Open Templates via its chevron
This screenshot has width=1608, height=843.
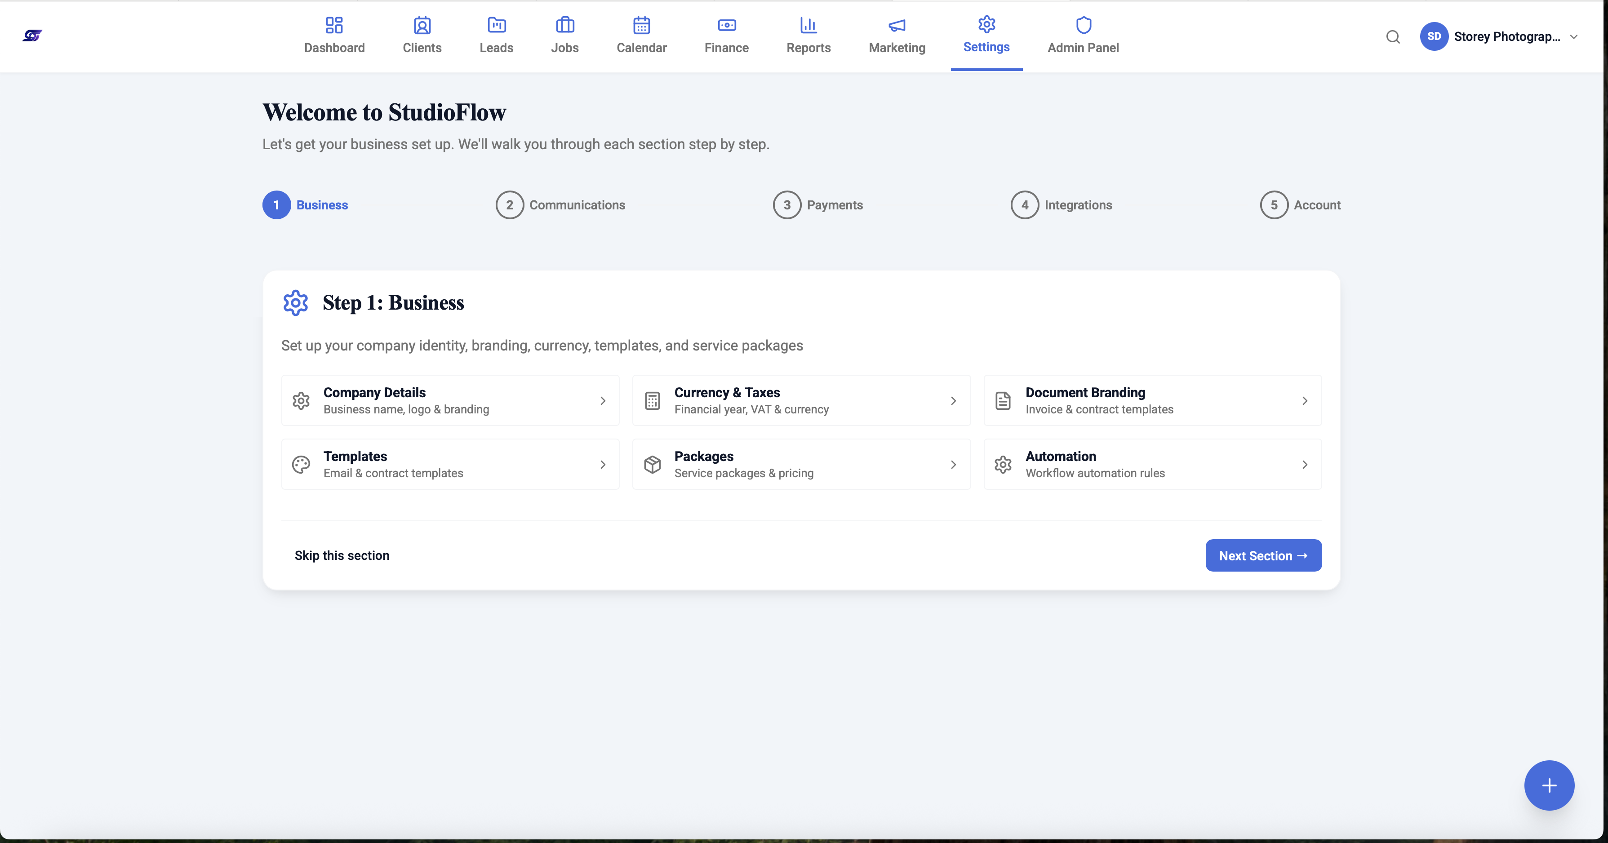coord(602,464)
